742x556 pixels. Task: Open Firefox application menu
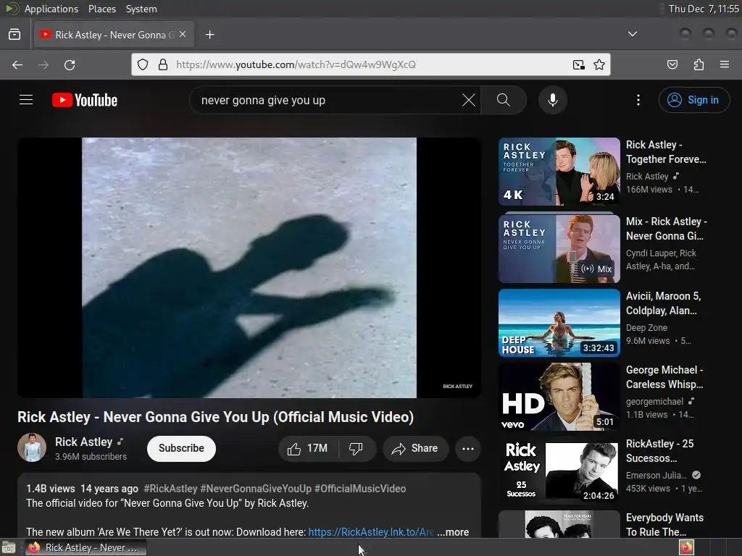click(x=725, y=64)
